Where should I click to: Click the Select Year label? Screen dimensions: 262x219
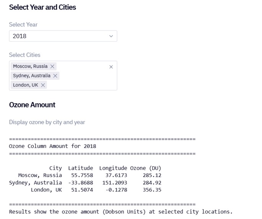[23, 24]
